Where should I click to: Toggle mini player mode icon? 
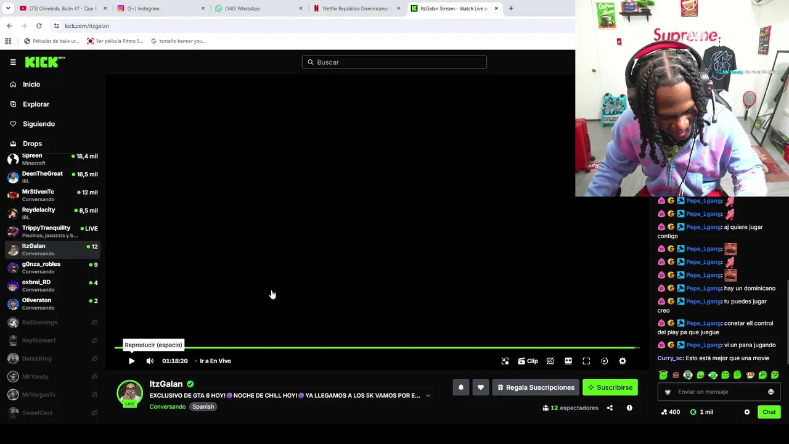coord(505,361)
